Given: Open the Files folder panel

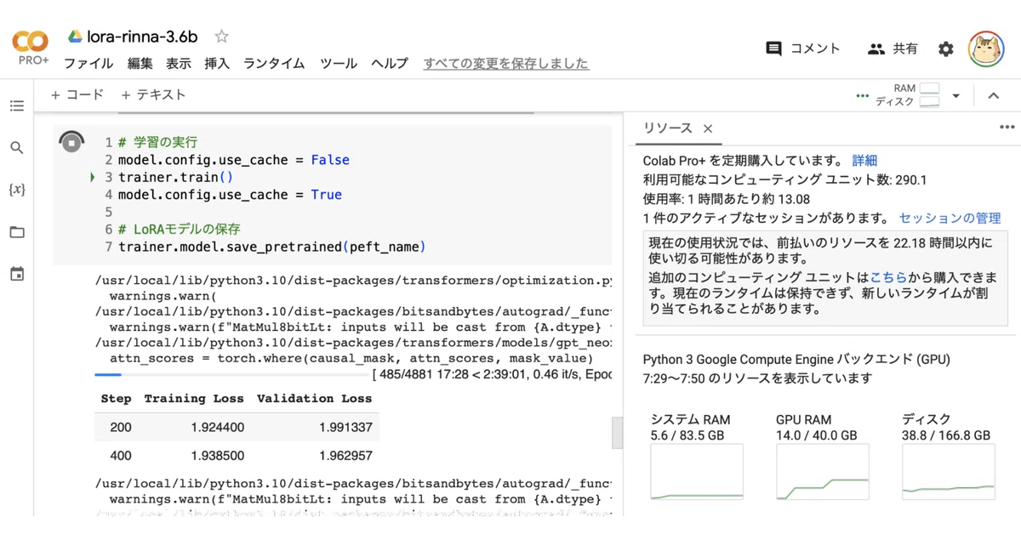Looking at the screenshot, I should pos(17,232).
